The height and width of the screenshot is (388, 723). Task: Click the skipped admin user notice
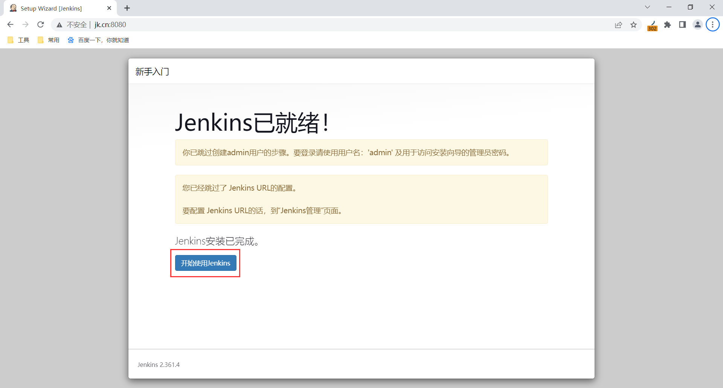pyautogui.click(x=361, y=153)
